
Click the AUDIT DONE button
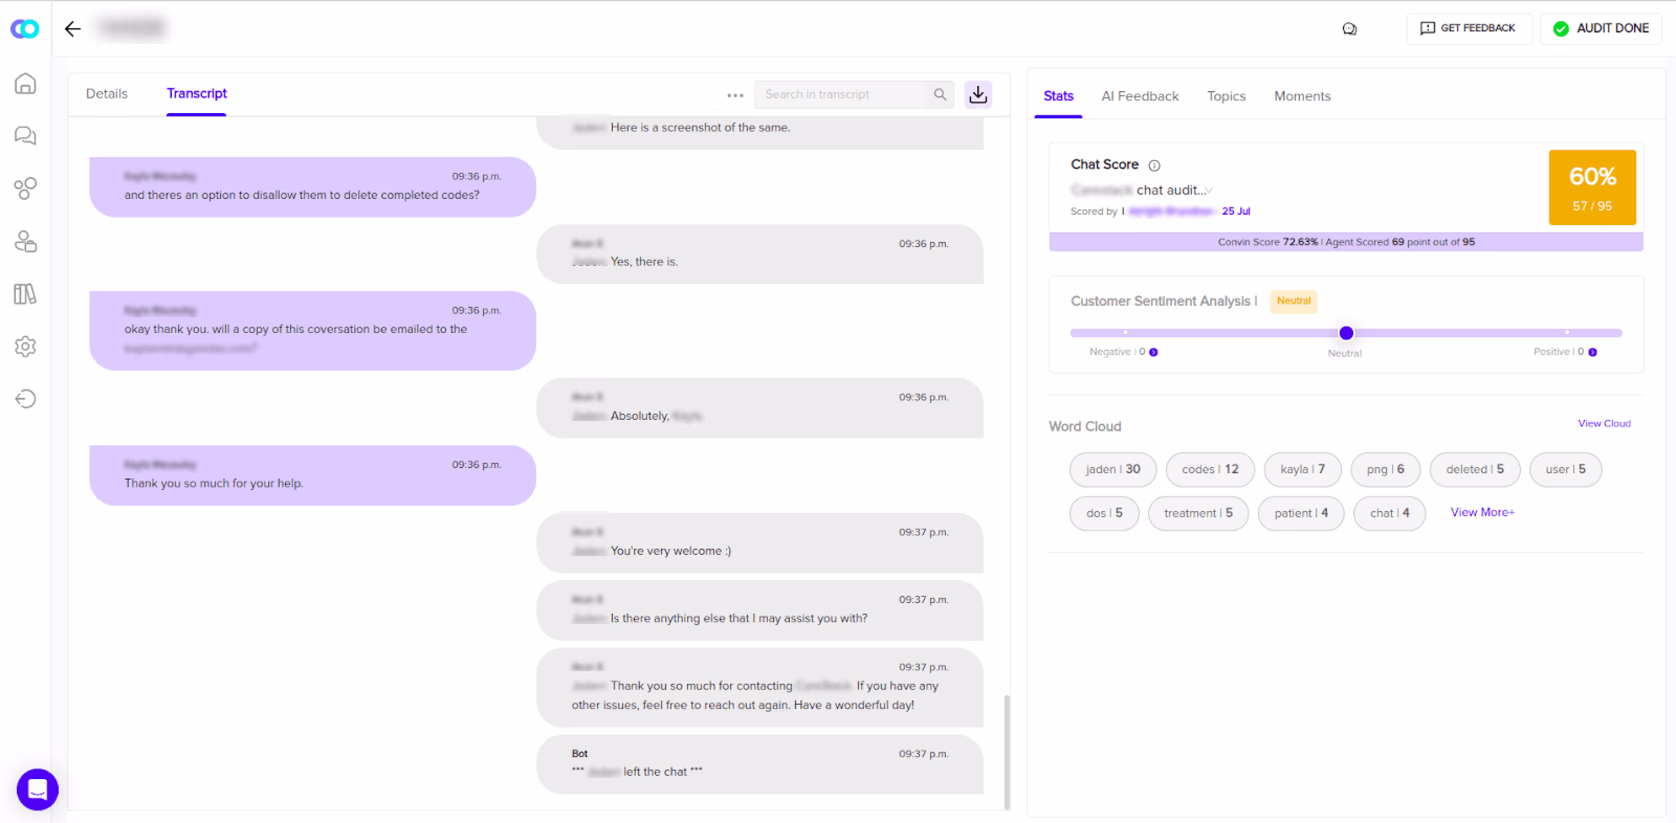click(1601, 28)
